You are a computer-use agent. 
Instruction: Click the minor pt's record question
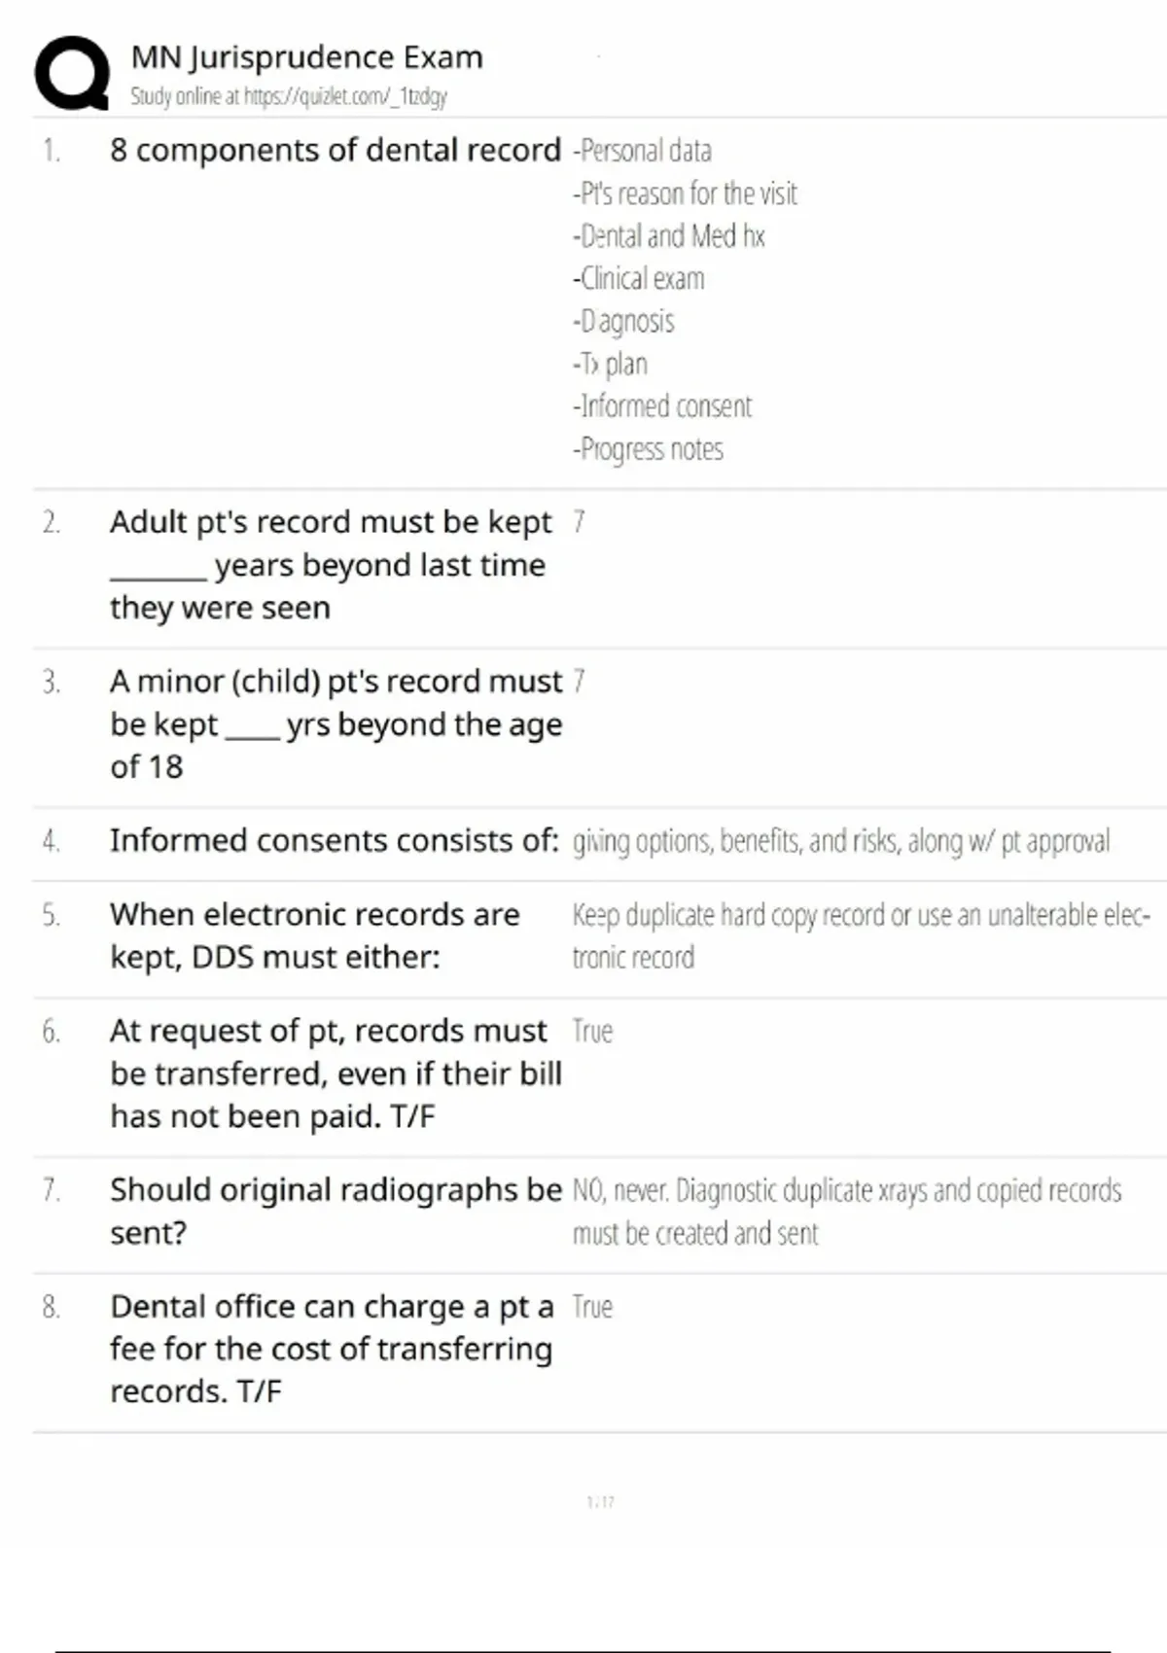point(335,724)
